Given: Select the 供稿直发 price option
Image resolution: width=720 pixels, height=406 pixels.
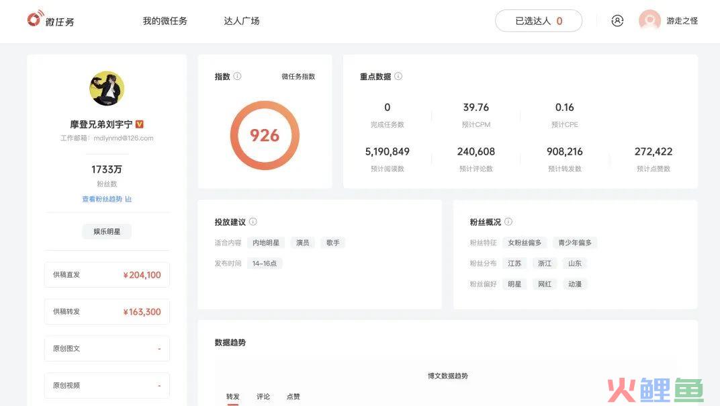Looking at the screenshot, I should point(107,275).
